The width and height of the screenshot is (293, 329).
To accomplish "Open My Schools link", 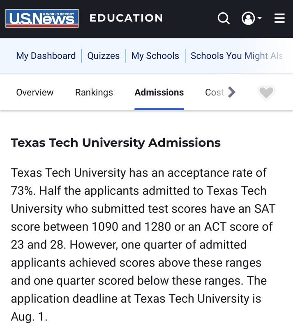I will (x=155, y=56).
